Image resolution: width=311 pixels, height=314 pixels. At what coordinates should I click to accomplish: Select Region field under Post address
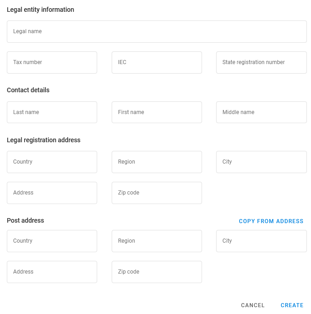pyautogui.click(x=157, y=241)
